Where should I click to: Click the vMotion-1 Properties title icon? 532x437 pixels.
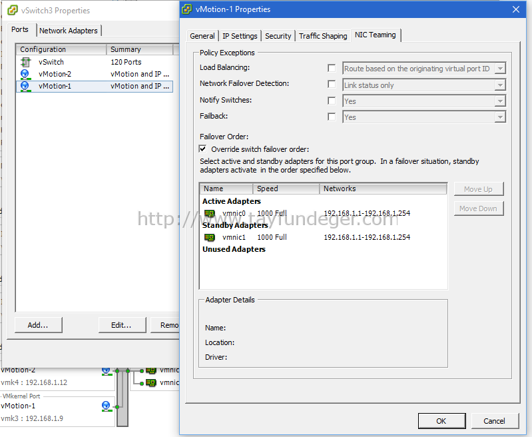187,9
